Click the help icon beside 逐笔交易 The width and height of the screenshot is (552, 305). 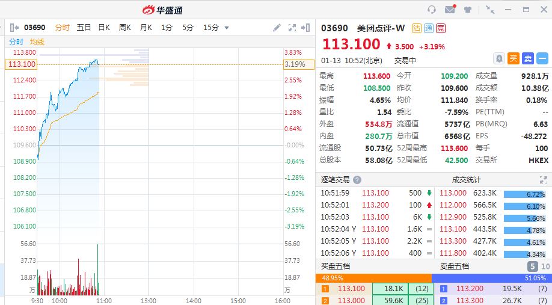point(357,180)
